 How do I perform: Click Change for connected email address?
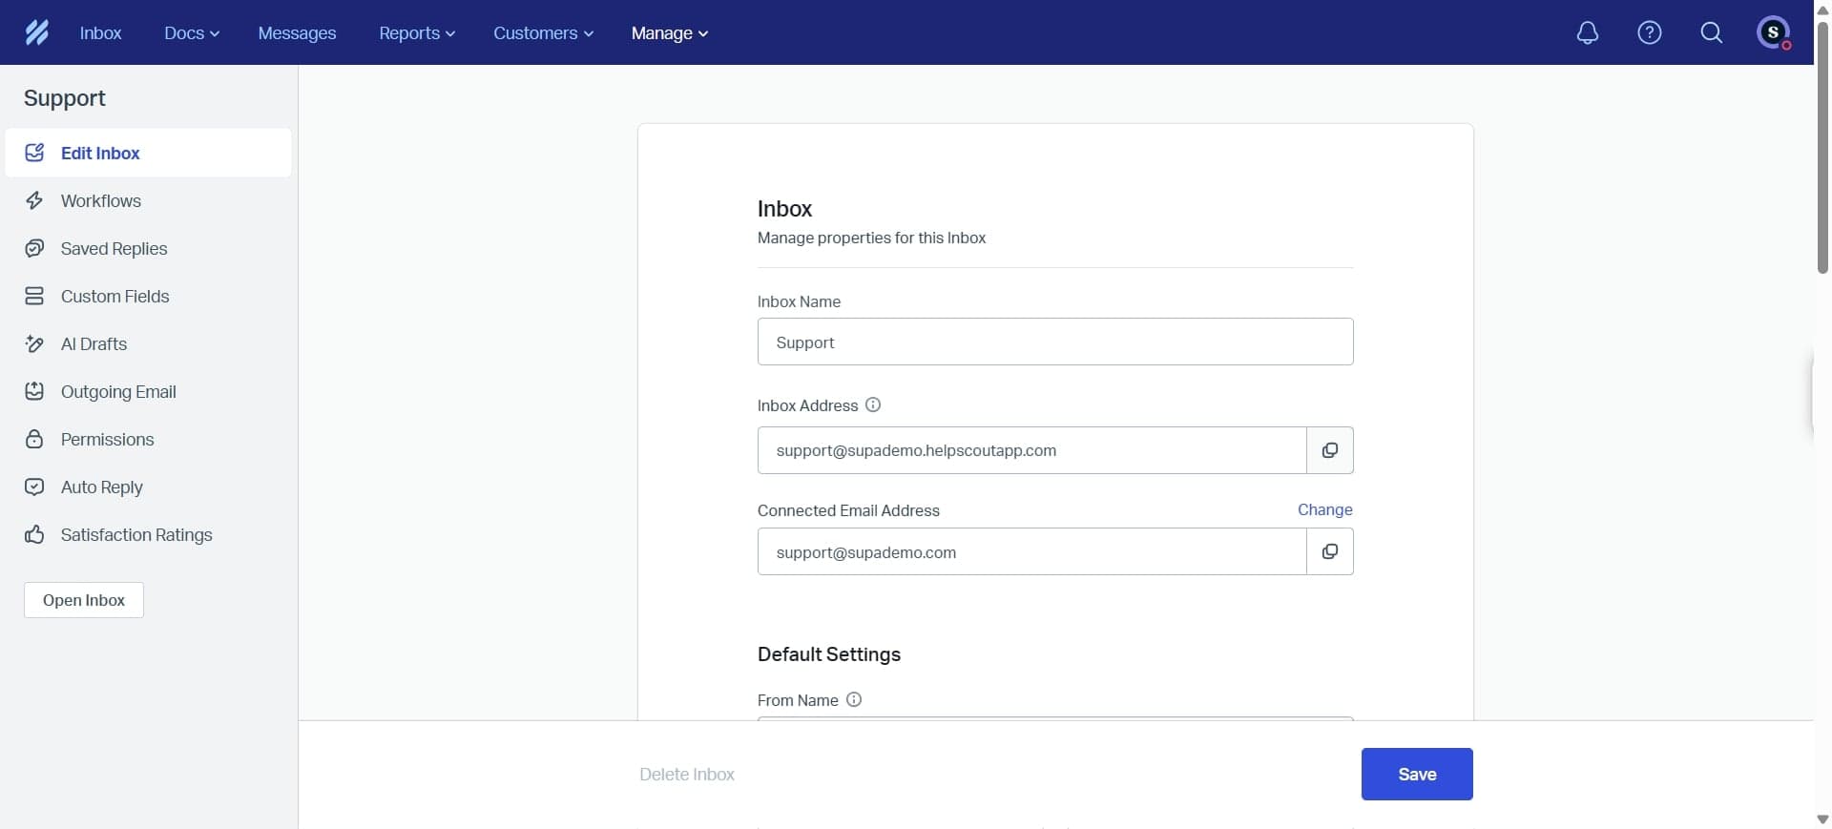click(1324, 509)
